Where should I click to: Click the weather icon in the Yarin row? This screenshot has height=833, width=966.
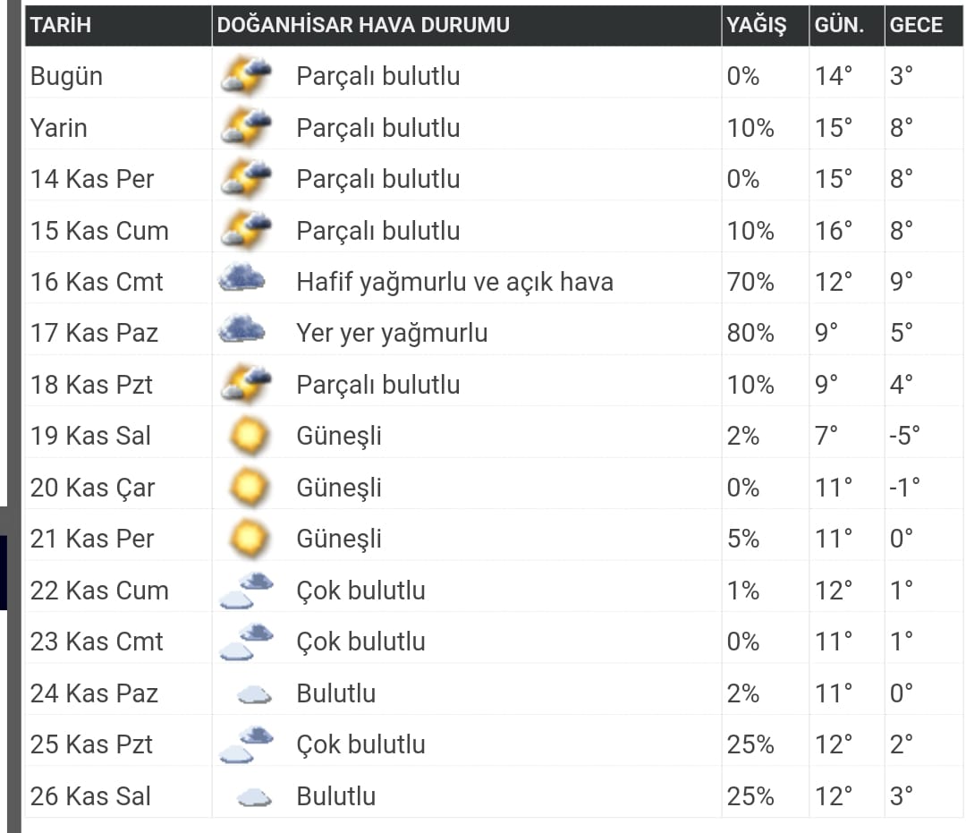[x=245, y=127]
